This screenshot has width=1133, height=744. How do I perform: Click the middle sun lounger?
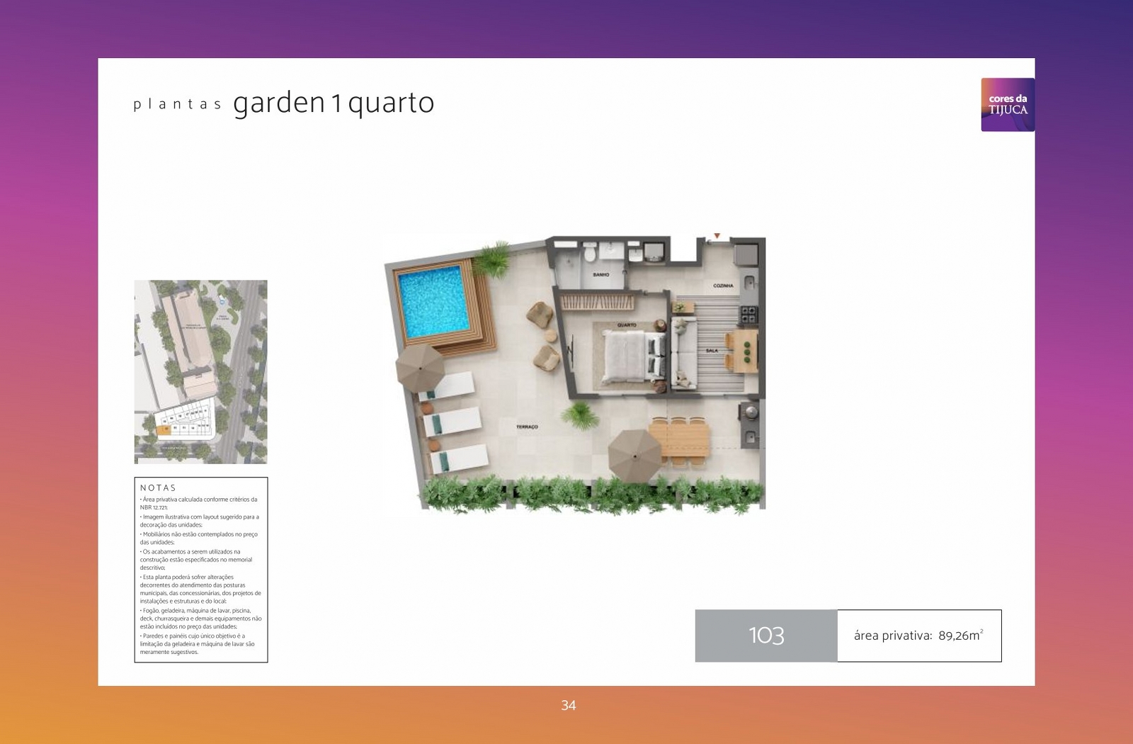click(453, 422)
